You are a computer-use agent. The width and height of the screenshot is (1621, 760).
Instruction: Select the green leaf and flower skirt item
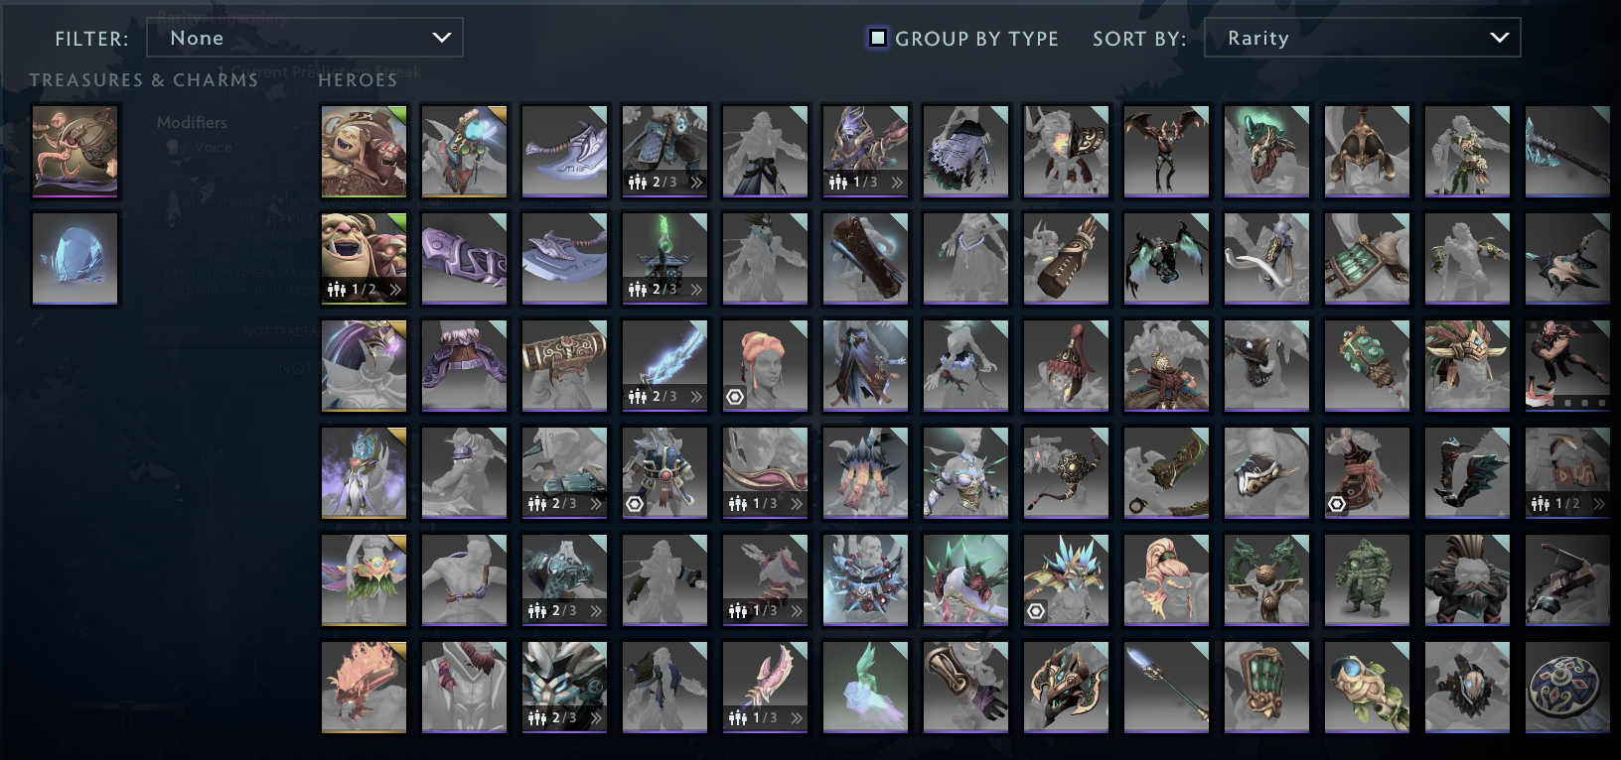364,580
